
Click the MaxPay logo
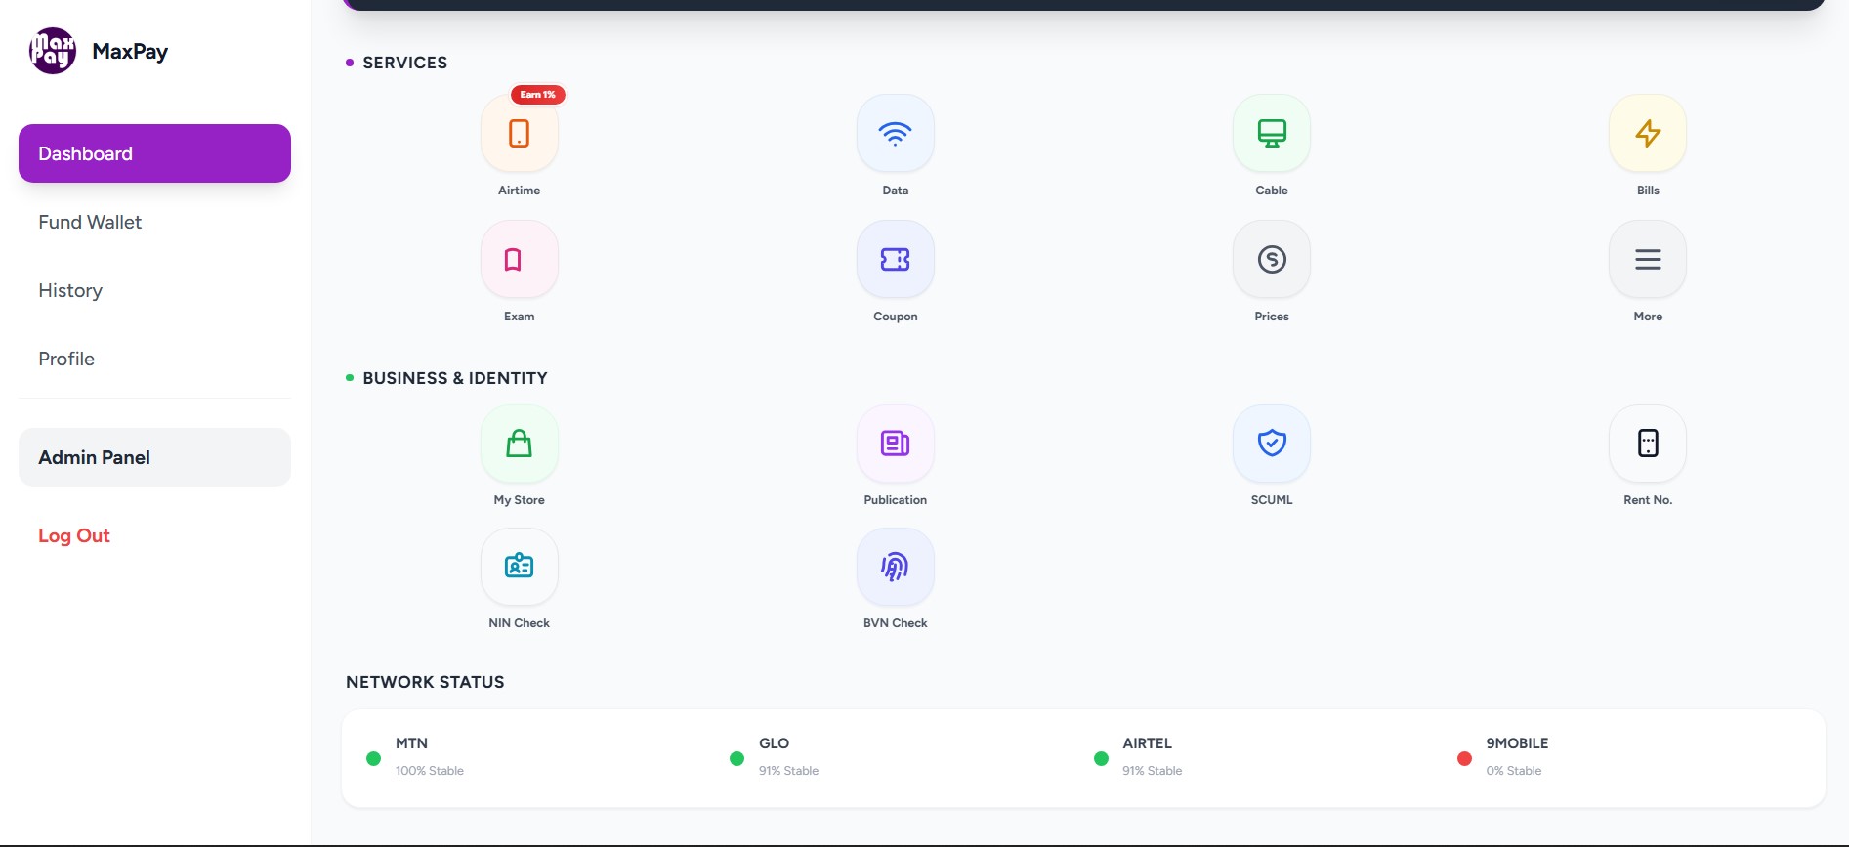point(53,51)
